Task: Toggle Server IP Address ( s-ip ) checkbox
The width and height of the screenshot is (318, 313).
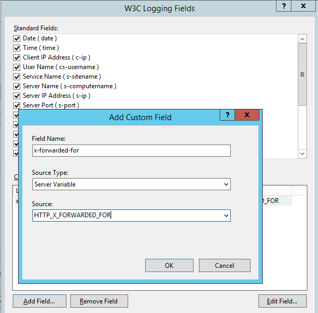Action: tap(17, 96)
